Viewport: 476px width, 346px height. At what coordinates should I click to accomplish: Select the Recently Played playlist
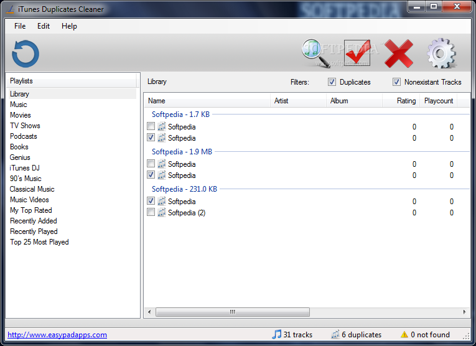coord(34,231)
